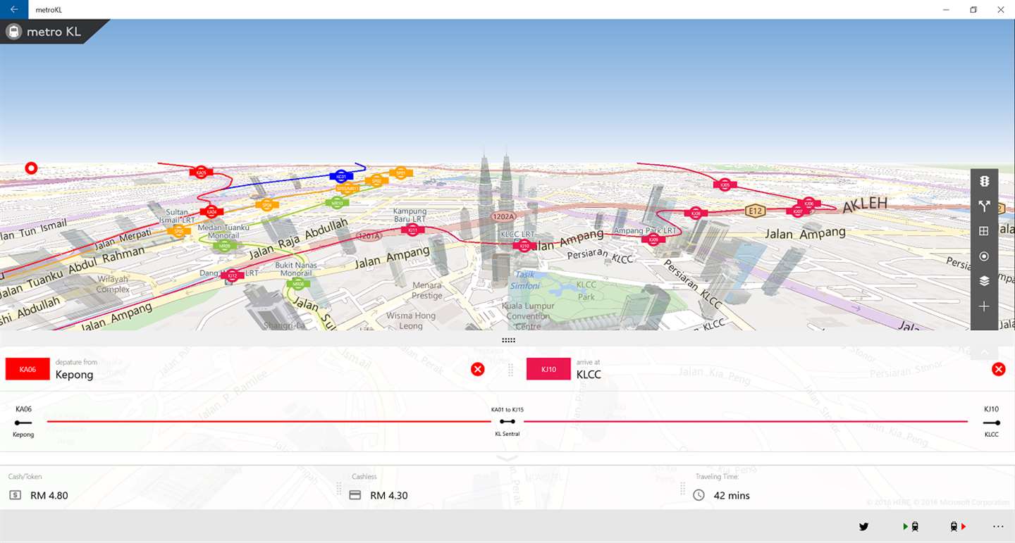
Task: Go back using the title bar arrow
Action: pyautogui.click(x=14, y=9)
